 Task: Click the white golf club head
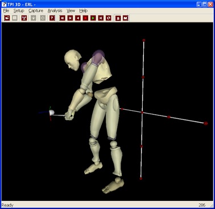click(52, 113)
